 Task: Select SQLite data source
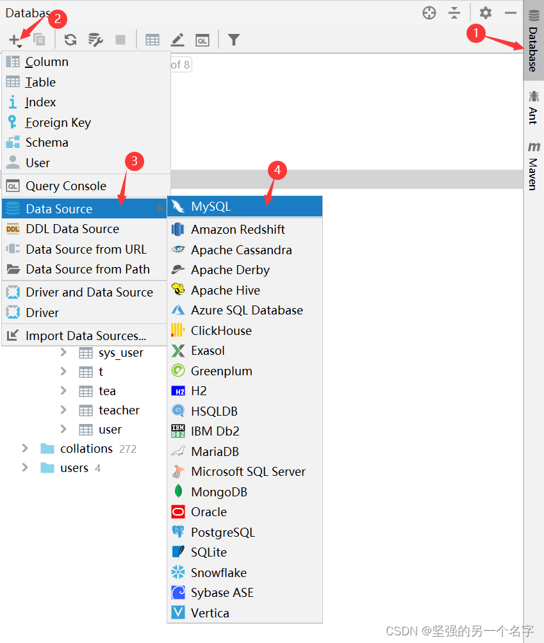click(245, 552)
